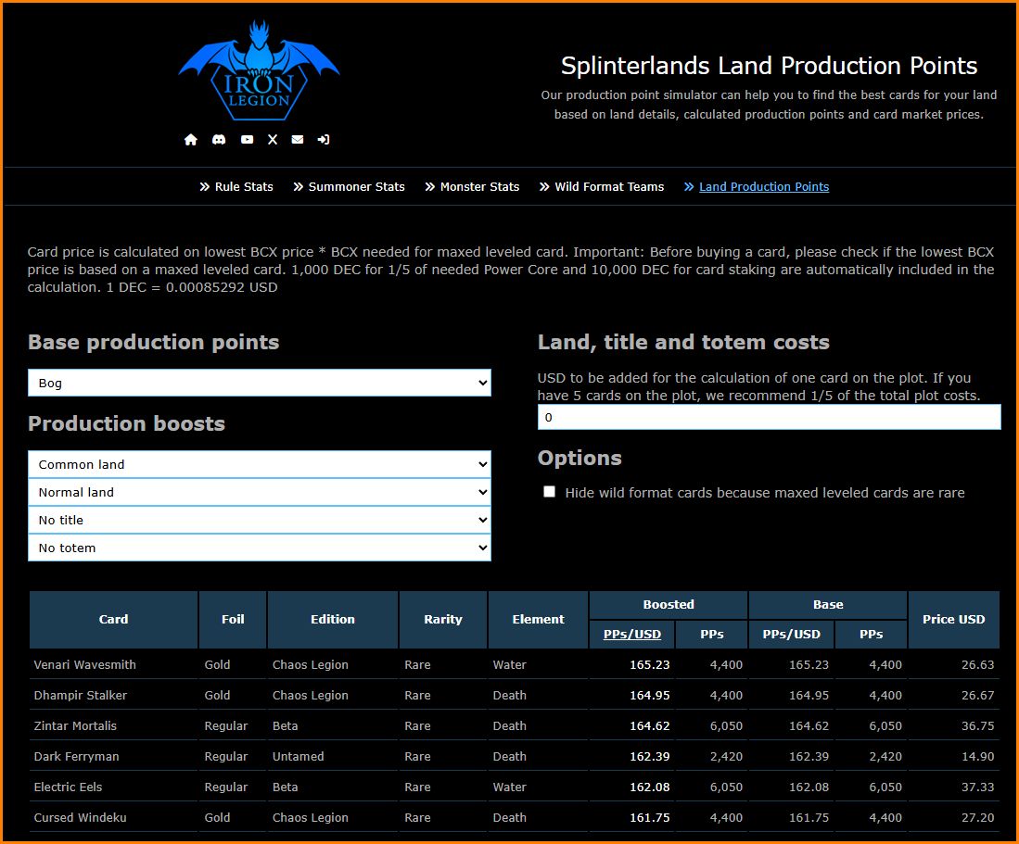Open the Bog base production dropdown
Screen dimensions: 1019x844
(x=260, y=383)
